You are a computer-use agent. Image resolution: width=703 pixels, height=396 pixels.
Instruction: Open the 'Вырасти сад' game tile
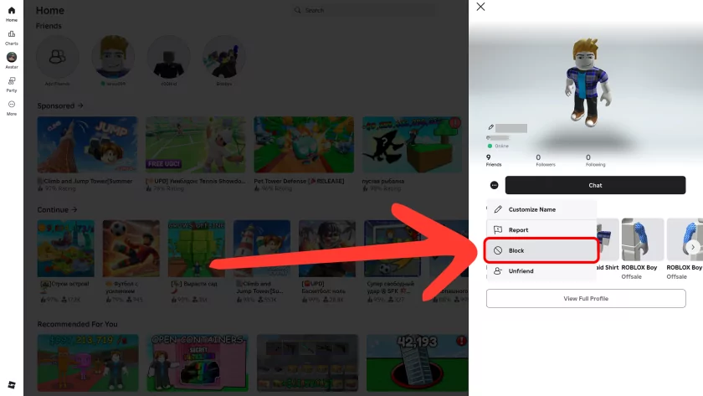coord(197,249)
